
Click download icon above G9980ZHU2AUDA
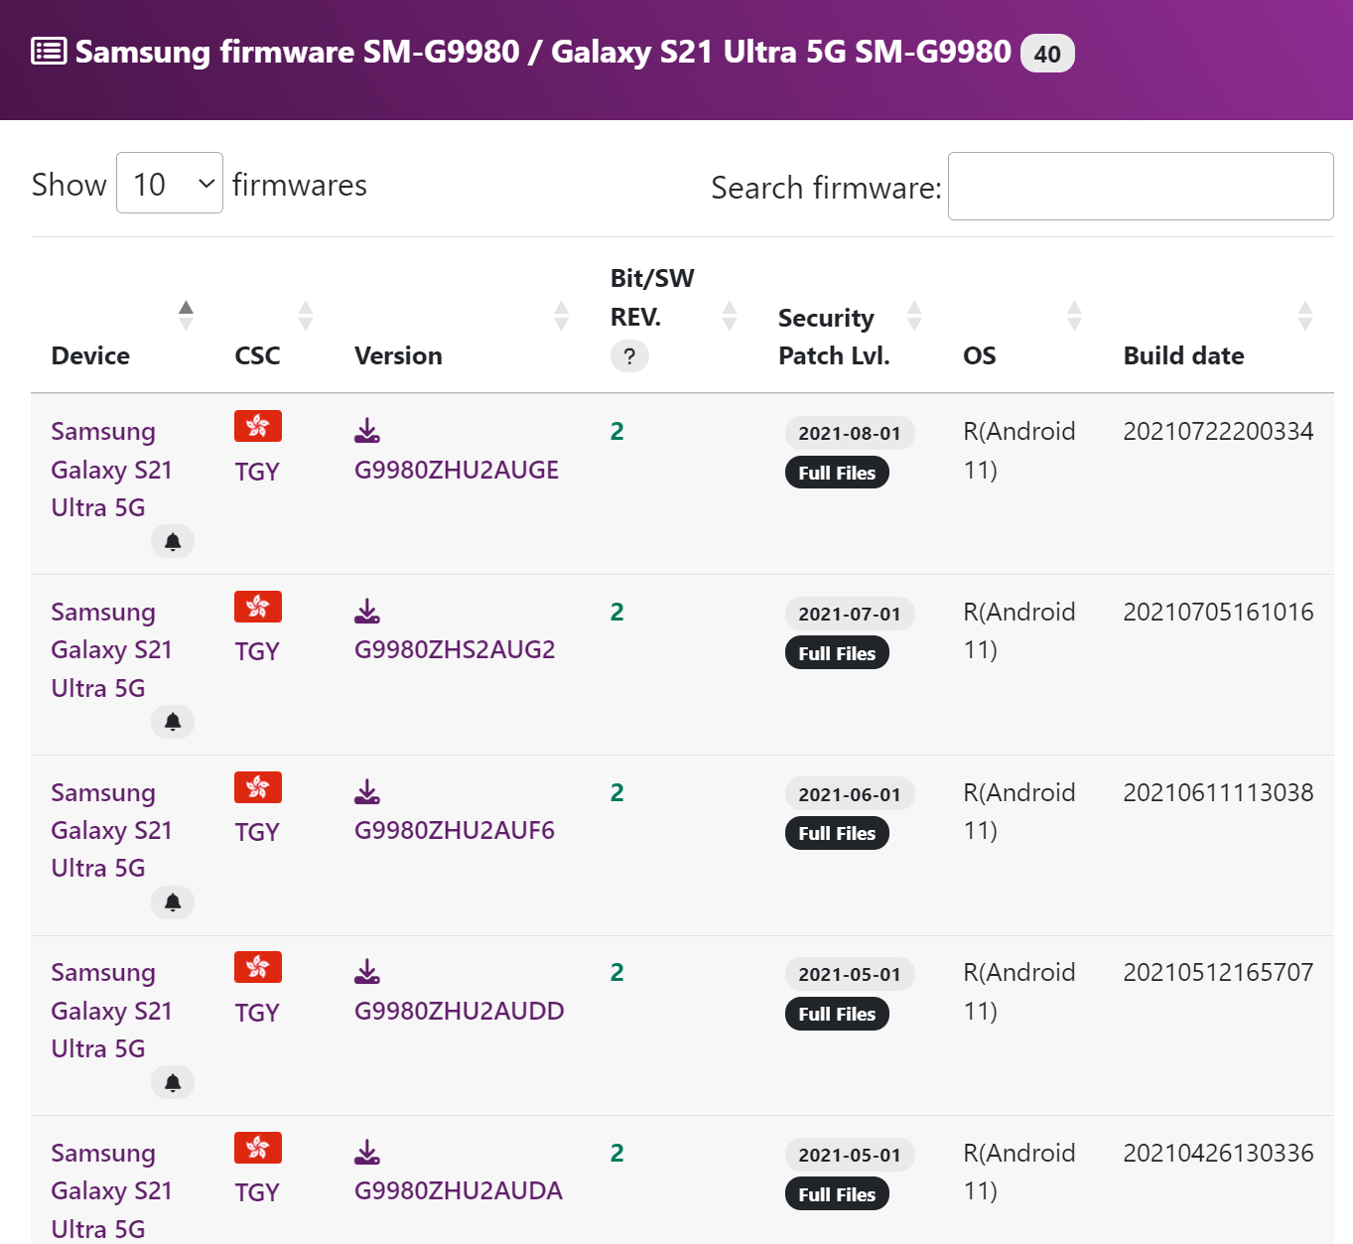tap(367, 1152)
